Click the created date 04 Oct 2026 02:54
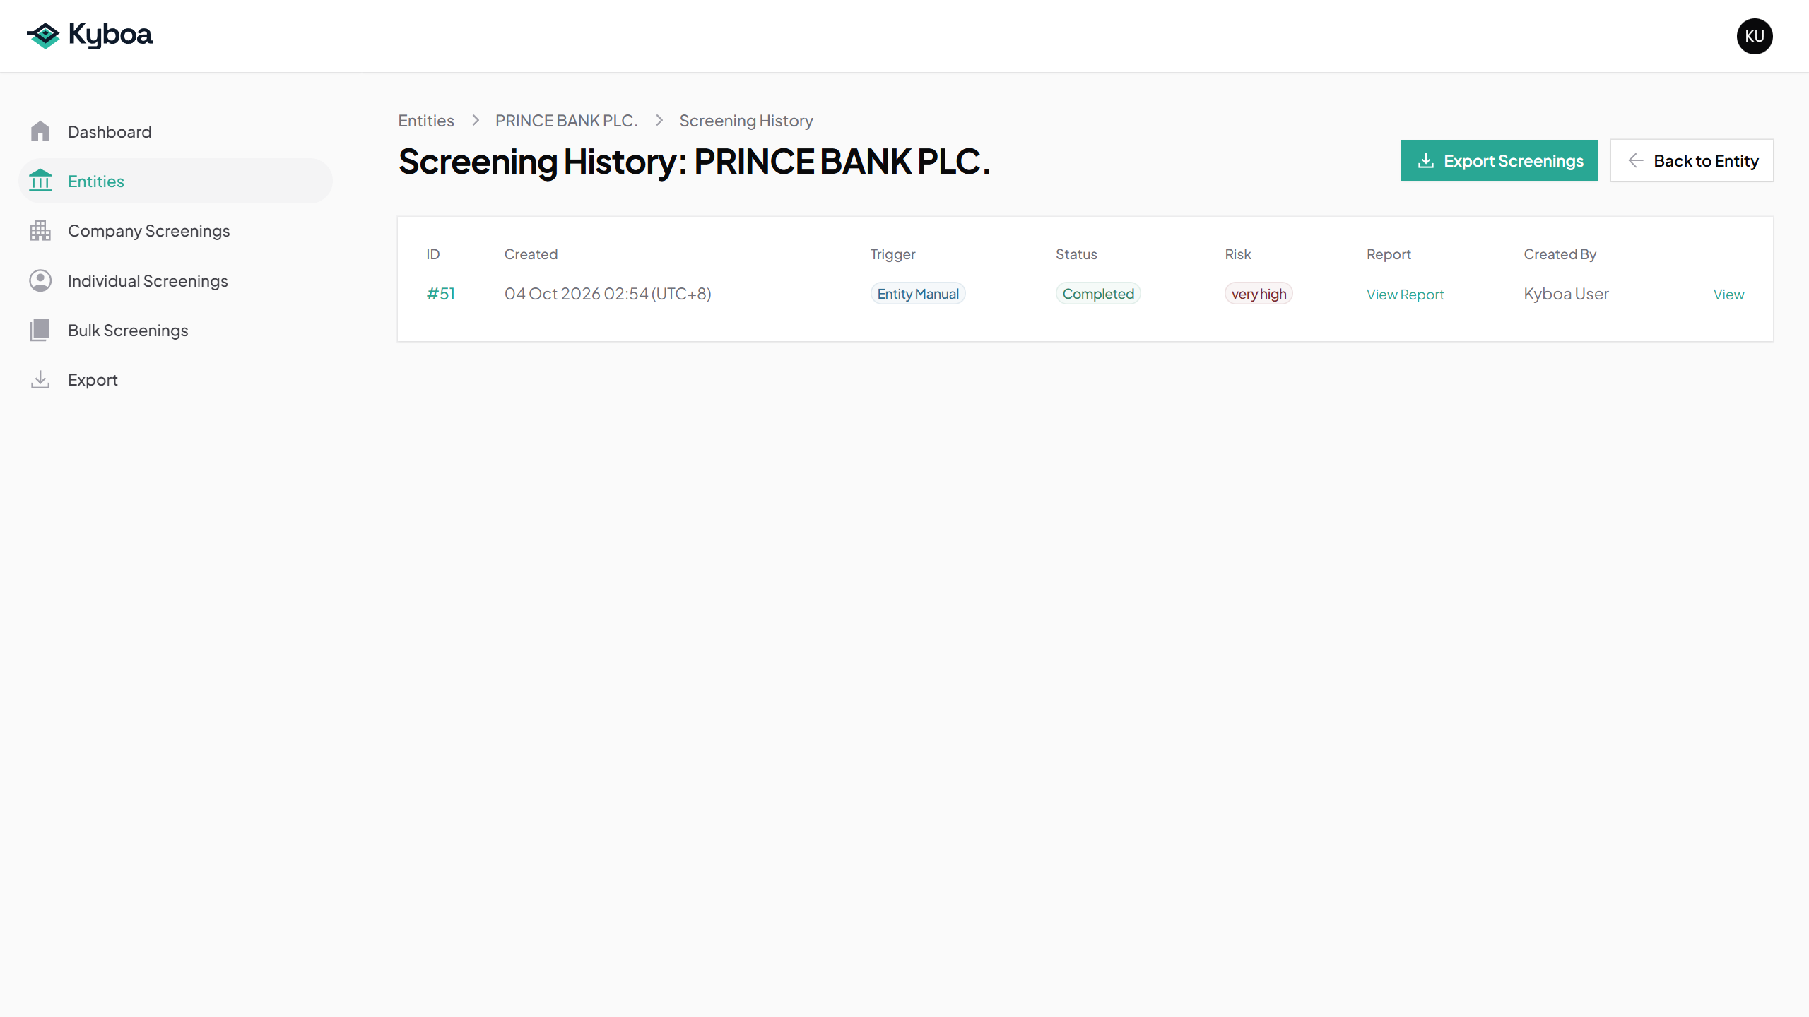1809x1017 pixels. 608,294
